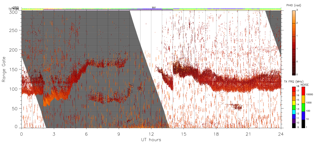The width and height of the screenshot is (316, 145).
Task: Click the 'PHI0 (rad)' legend title
Action: coord(294,5)
